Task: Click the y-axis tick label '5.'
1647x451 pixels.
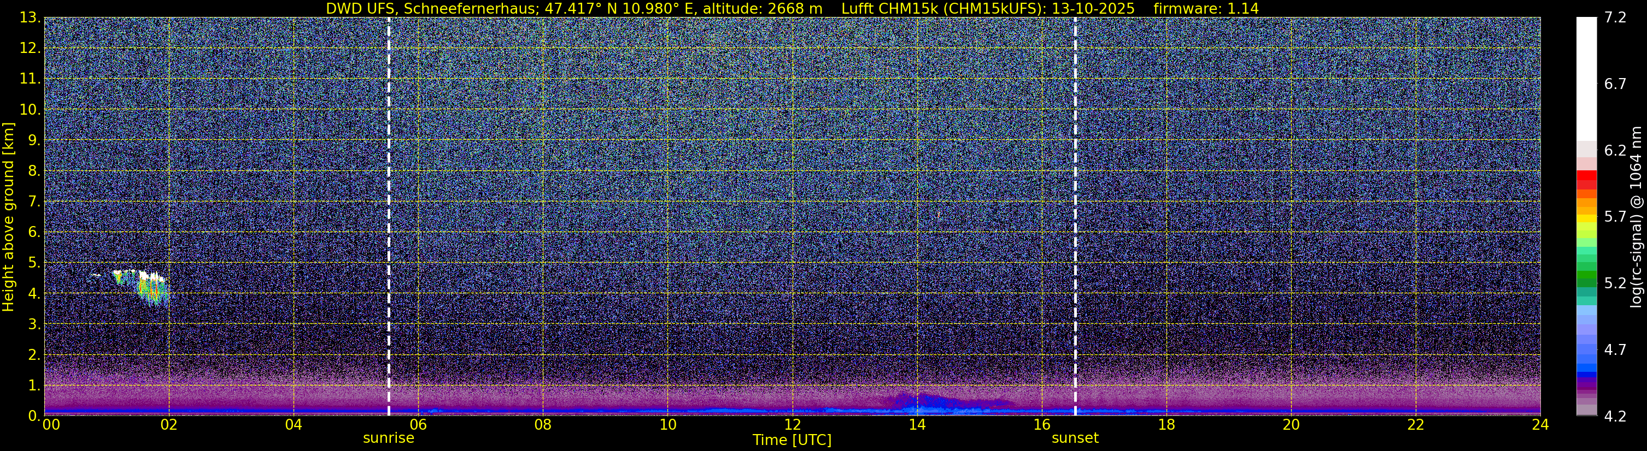Action: coord(34,263)
